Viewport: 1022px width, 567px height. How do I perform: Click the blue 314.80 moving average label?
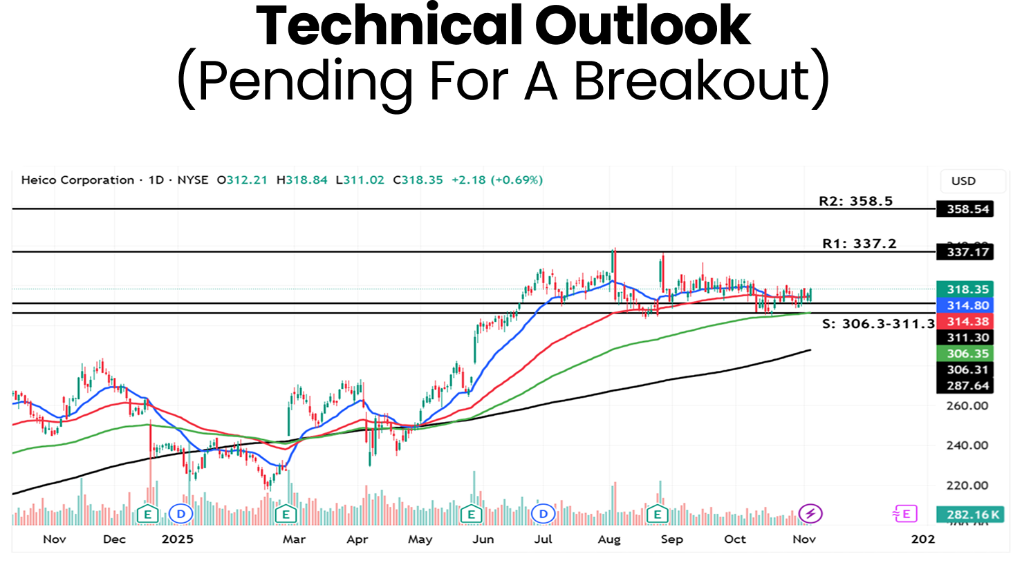click(965, 305)
